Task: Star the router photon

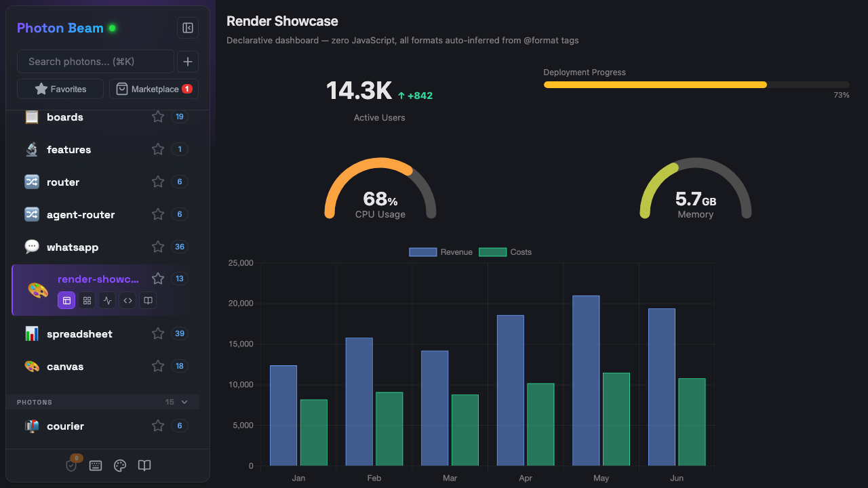Action: pyautogui.click(x=158, y=182)
